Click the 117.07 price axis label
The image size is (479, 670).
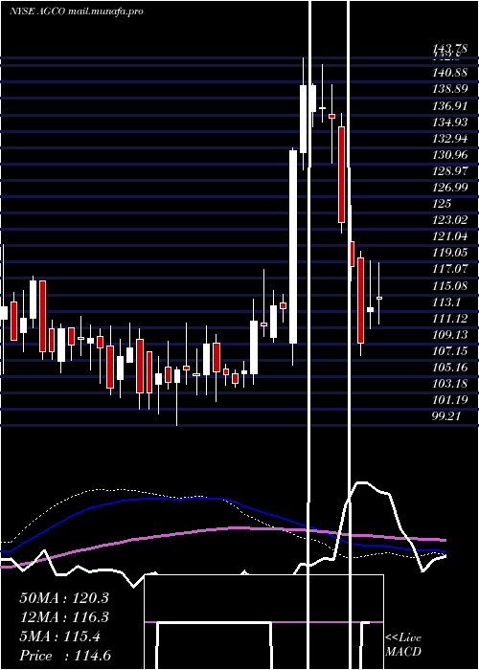click(x=449, y=269)
